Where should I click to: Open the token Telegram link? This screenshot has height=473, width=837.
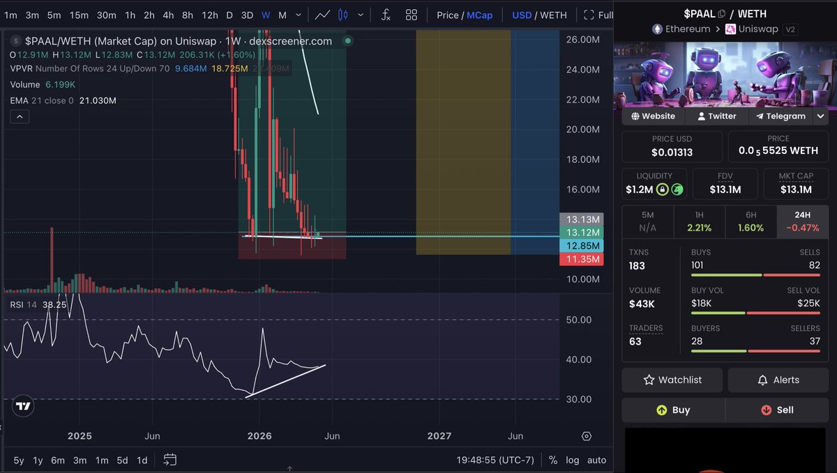pyautogui.click(x=779, y=116)
